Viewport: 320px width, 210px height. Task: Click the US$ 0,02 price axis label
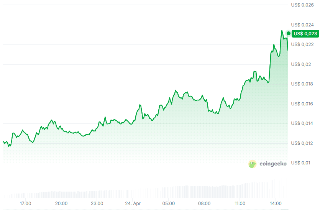click(x=301, y=64)
